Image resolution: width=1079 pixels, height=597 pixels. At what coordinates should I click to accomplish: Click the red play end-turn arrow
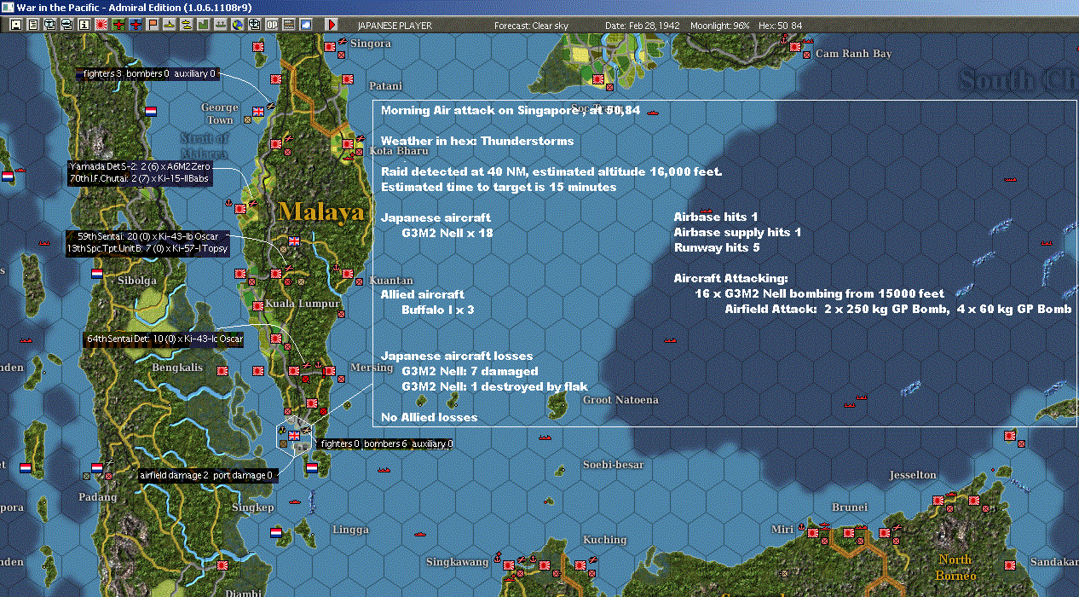[332, 25]
